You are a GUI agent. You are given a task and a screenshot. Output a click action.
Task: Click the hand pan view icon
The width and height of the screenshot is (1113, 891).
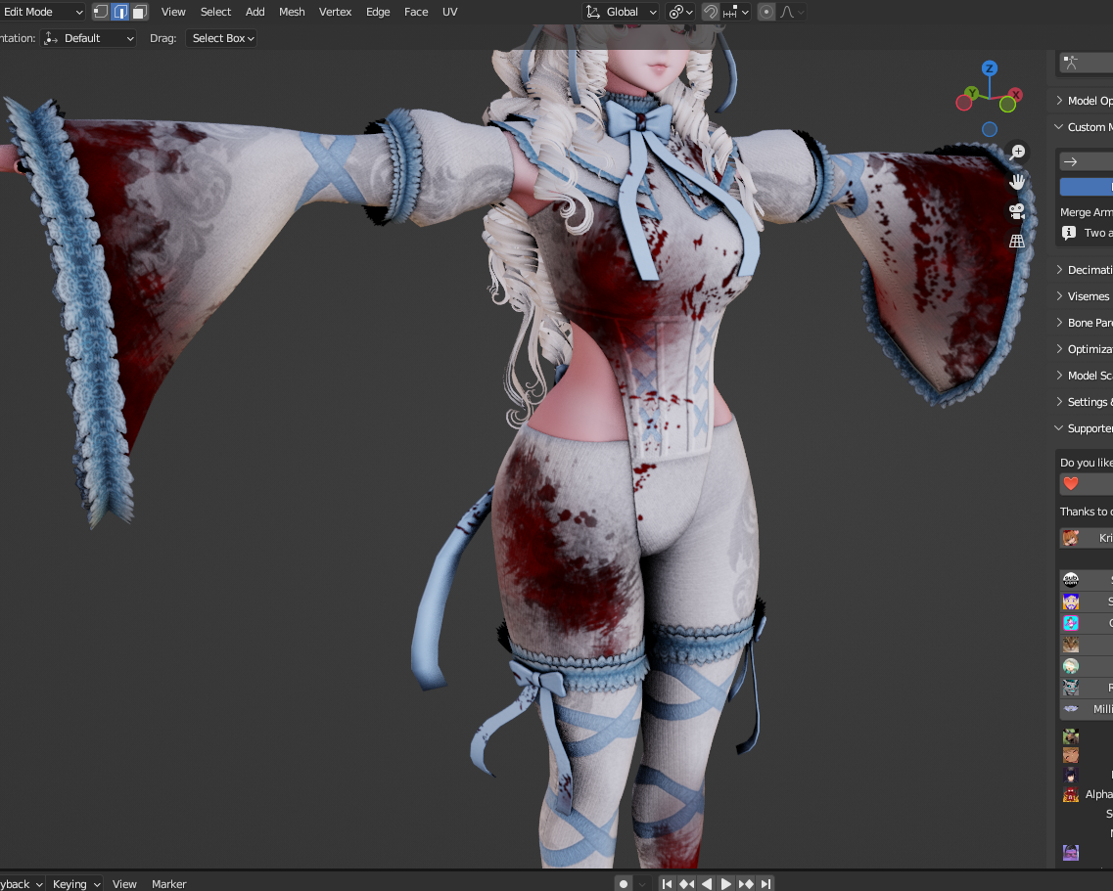coord(1018,181)
